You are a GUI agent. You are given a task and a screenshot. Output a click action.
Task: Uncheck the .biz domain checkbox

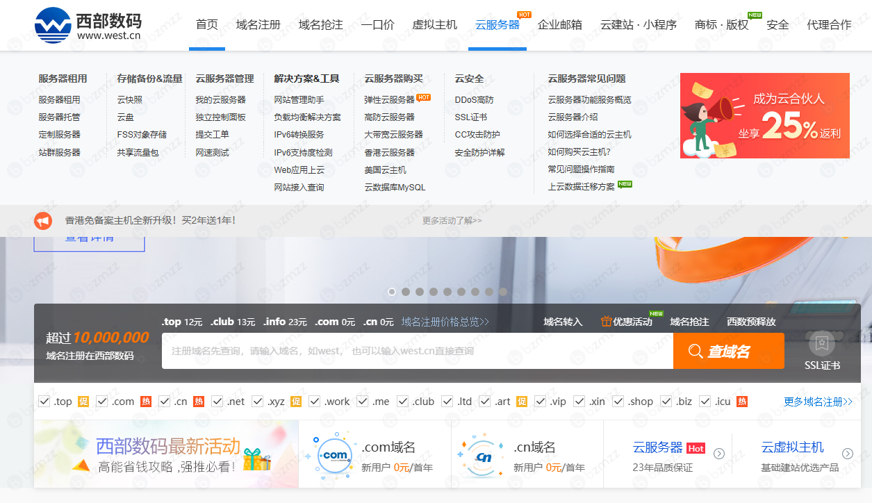click(666, 402)
